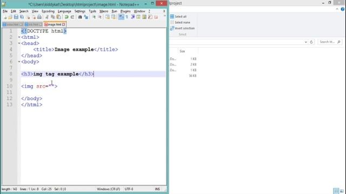Screen dimensions: 346x194
Task: Close the image.html tab with its red X
Action: coord(64,24)
